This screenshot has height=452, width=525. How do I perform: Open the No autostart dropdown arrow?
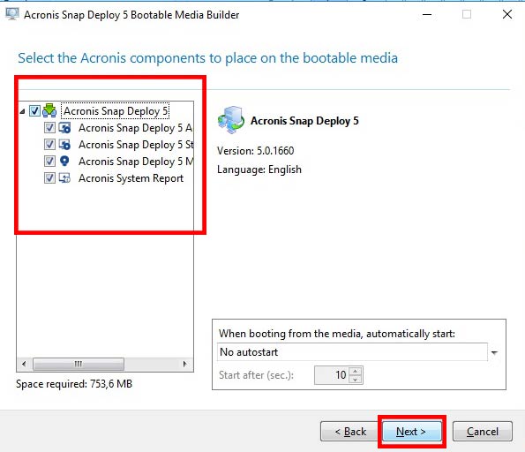pos(494,352)
